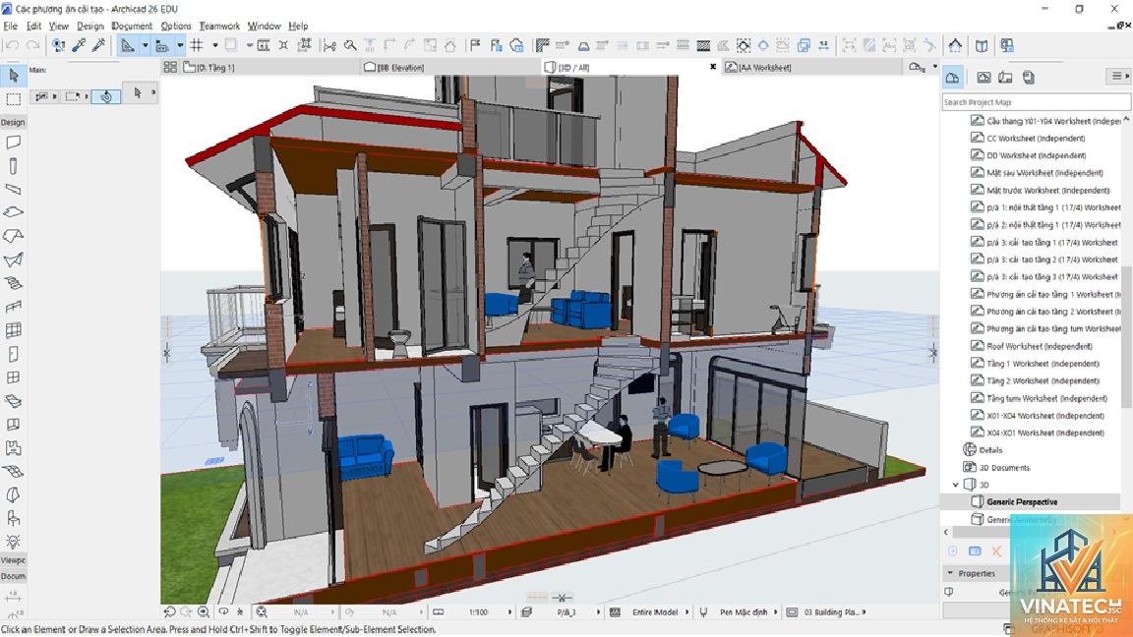The image size is (1133, 637).
Task: Open the Teamwork menu
Action: pos(219,26)
